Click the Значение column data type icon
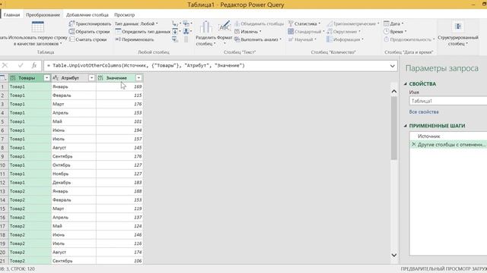 (100, 78)
